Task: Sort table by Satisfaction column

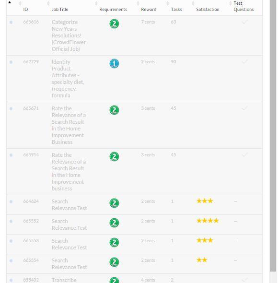Action: 208,10
